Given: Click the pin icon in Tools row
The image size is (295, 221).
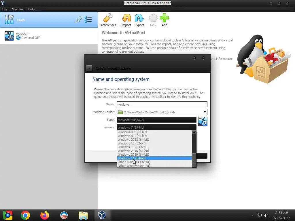Looking at the screenshot, I should 79,20.
